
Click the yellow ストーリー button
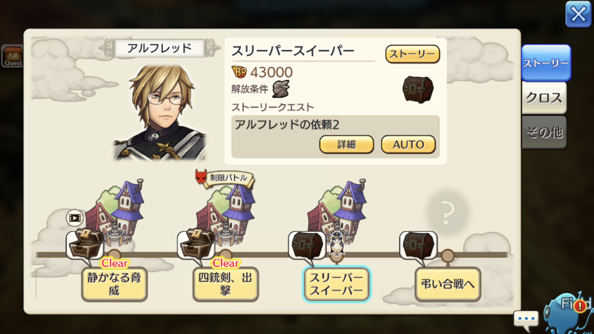point(412,54)
